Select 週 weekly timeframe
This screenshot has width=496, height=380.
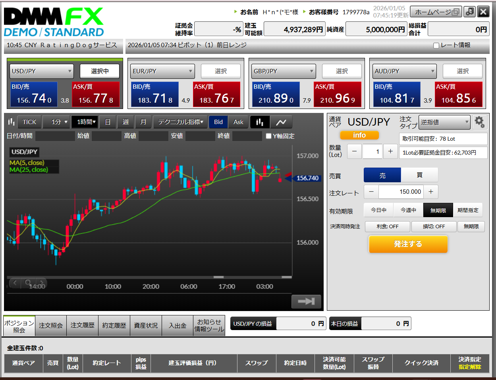tap(125, 122)
